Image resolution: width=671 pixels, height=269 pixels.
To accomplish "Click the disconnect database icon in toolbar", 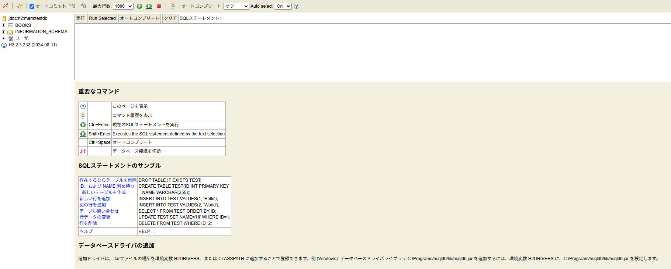I will (6, 6).
